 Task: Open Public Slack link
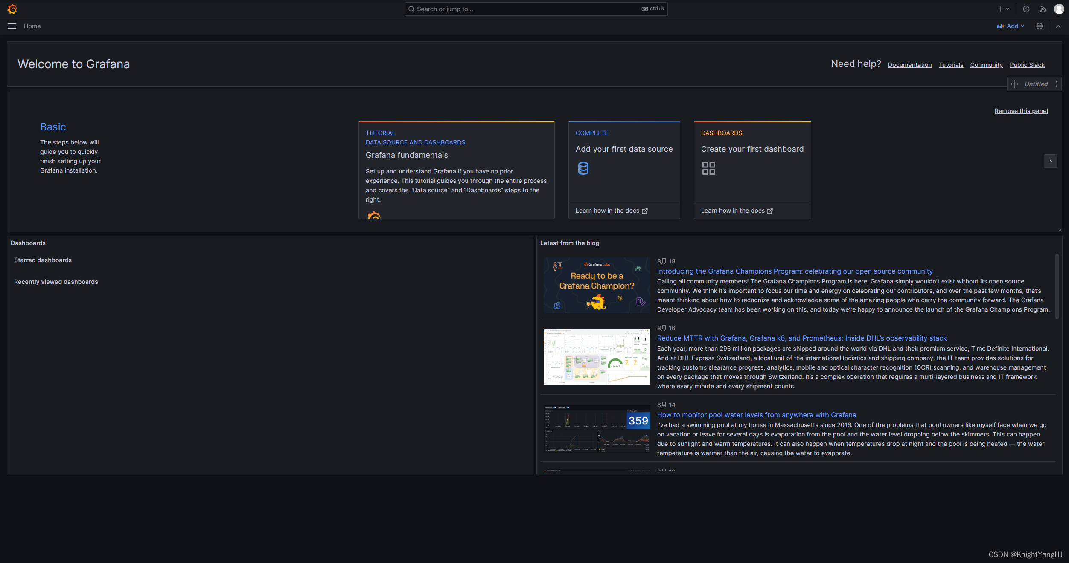pyautogui.click(x=1027, y=65)
